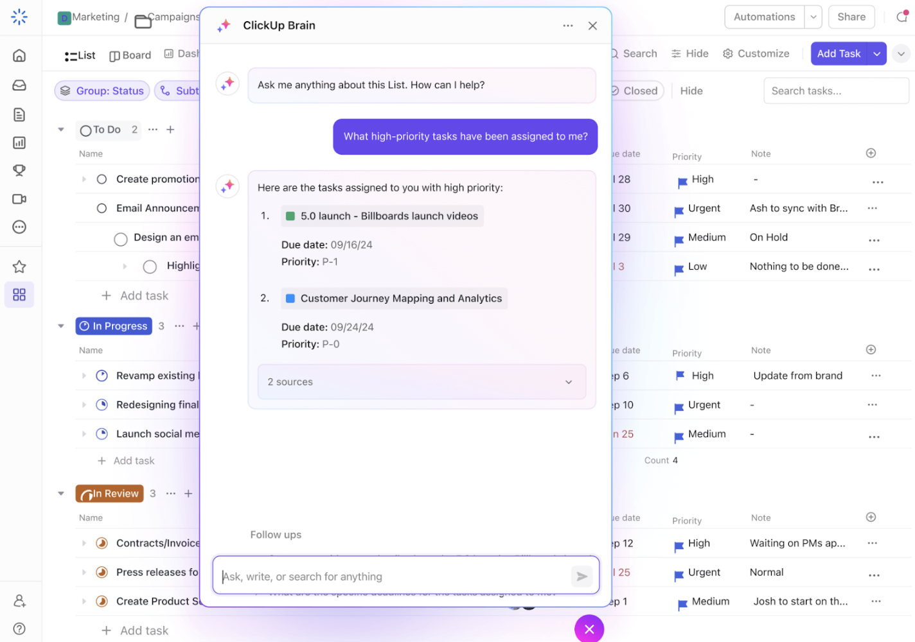Click the collapse chevron beside Add Task
This screenshot has height=642, width=915.
click(901, 54)
